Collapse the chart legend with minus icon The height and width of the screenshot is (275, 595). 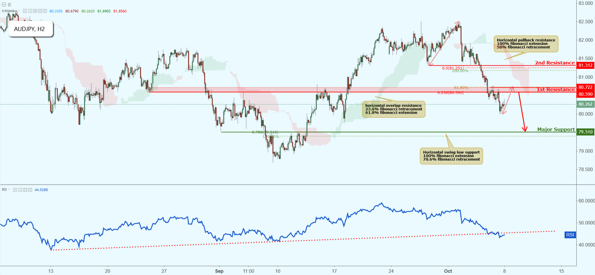coord(4,5)
